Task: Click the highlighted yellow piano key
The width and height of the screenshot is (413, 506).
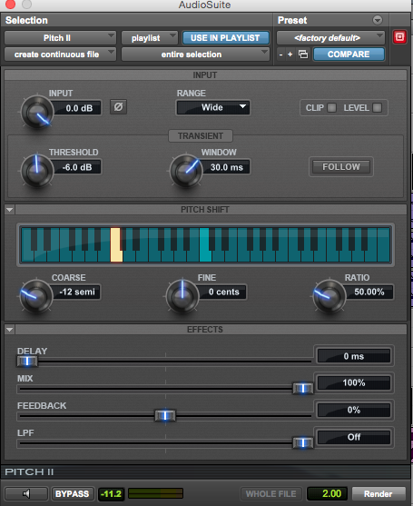Action: click(116, 244)
